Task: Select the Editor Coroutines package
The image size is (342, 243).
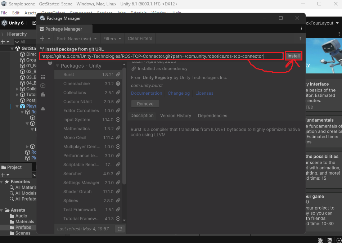Action: pyautogui.click(x=88, y=111)
